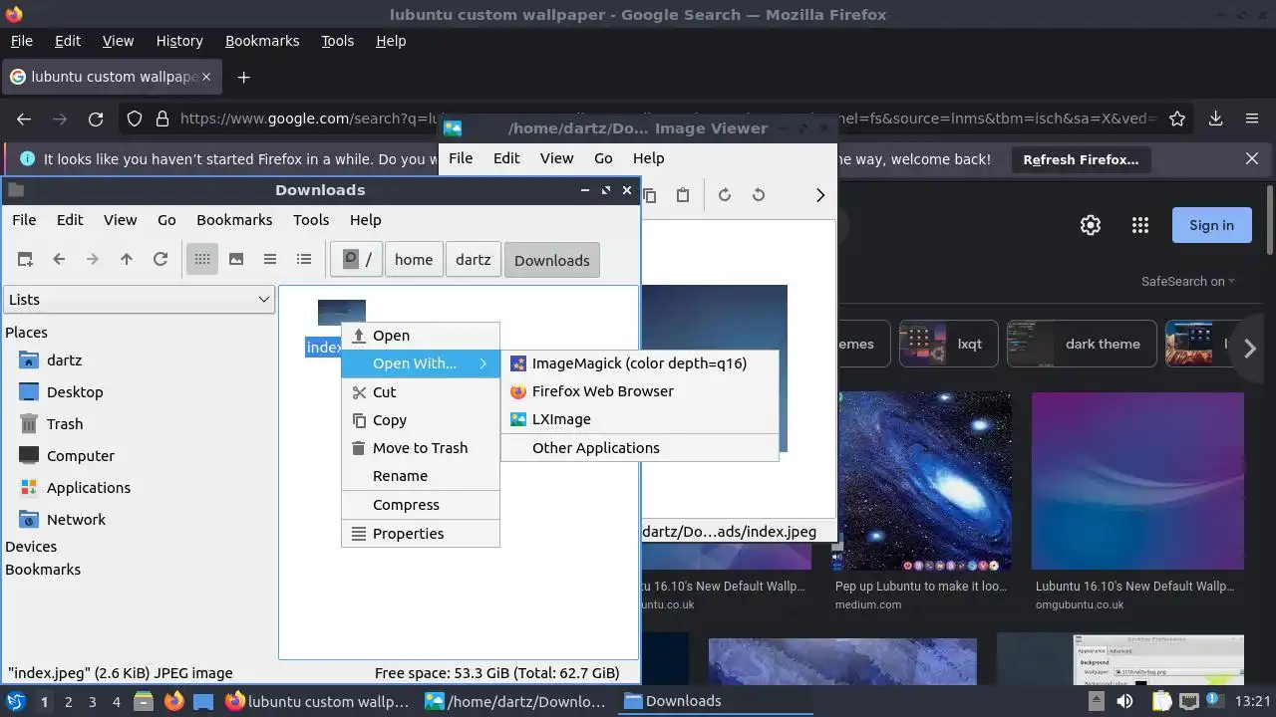The image size is (1276, 717).
Task: Open the galaxy wallpaper image result
Action: (x=924, y=481)
